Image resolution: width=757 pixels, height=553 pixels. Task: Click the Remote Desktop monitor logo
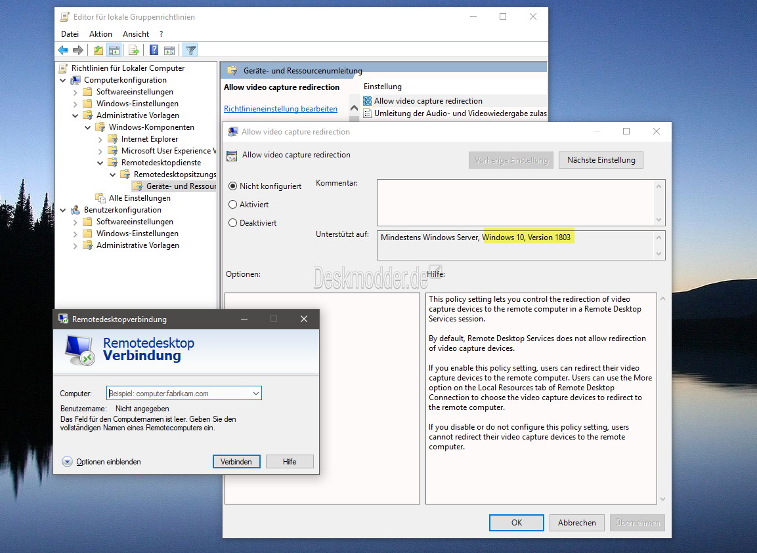[79, 350]
